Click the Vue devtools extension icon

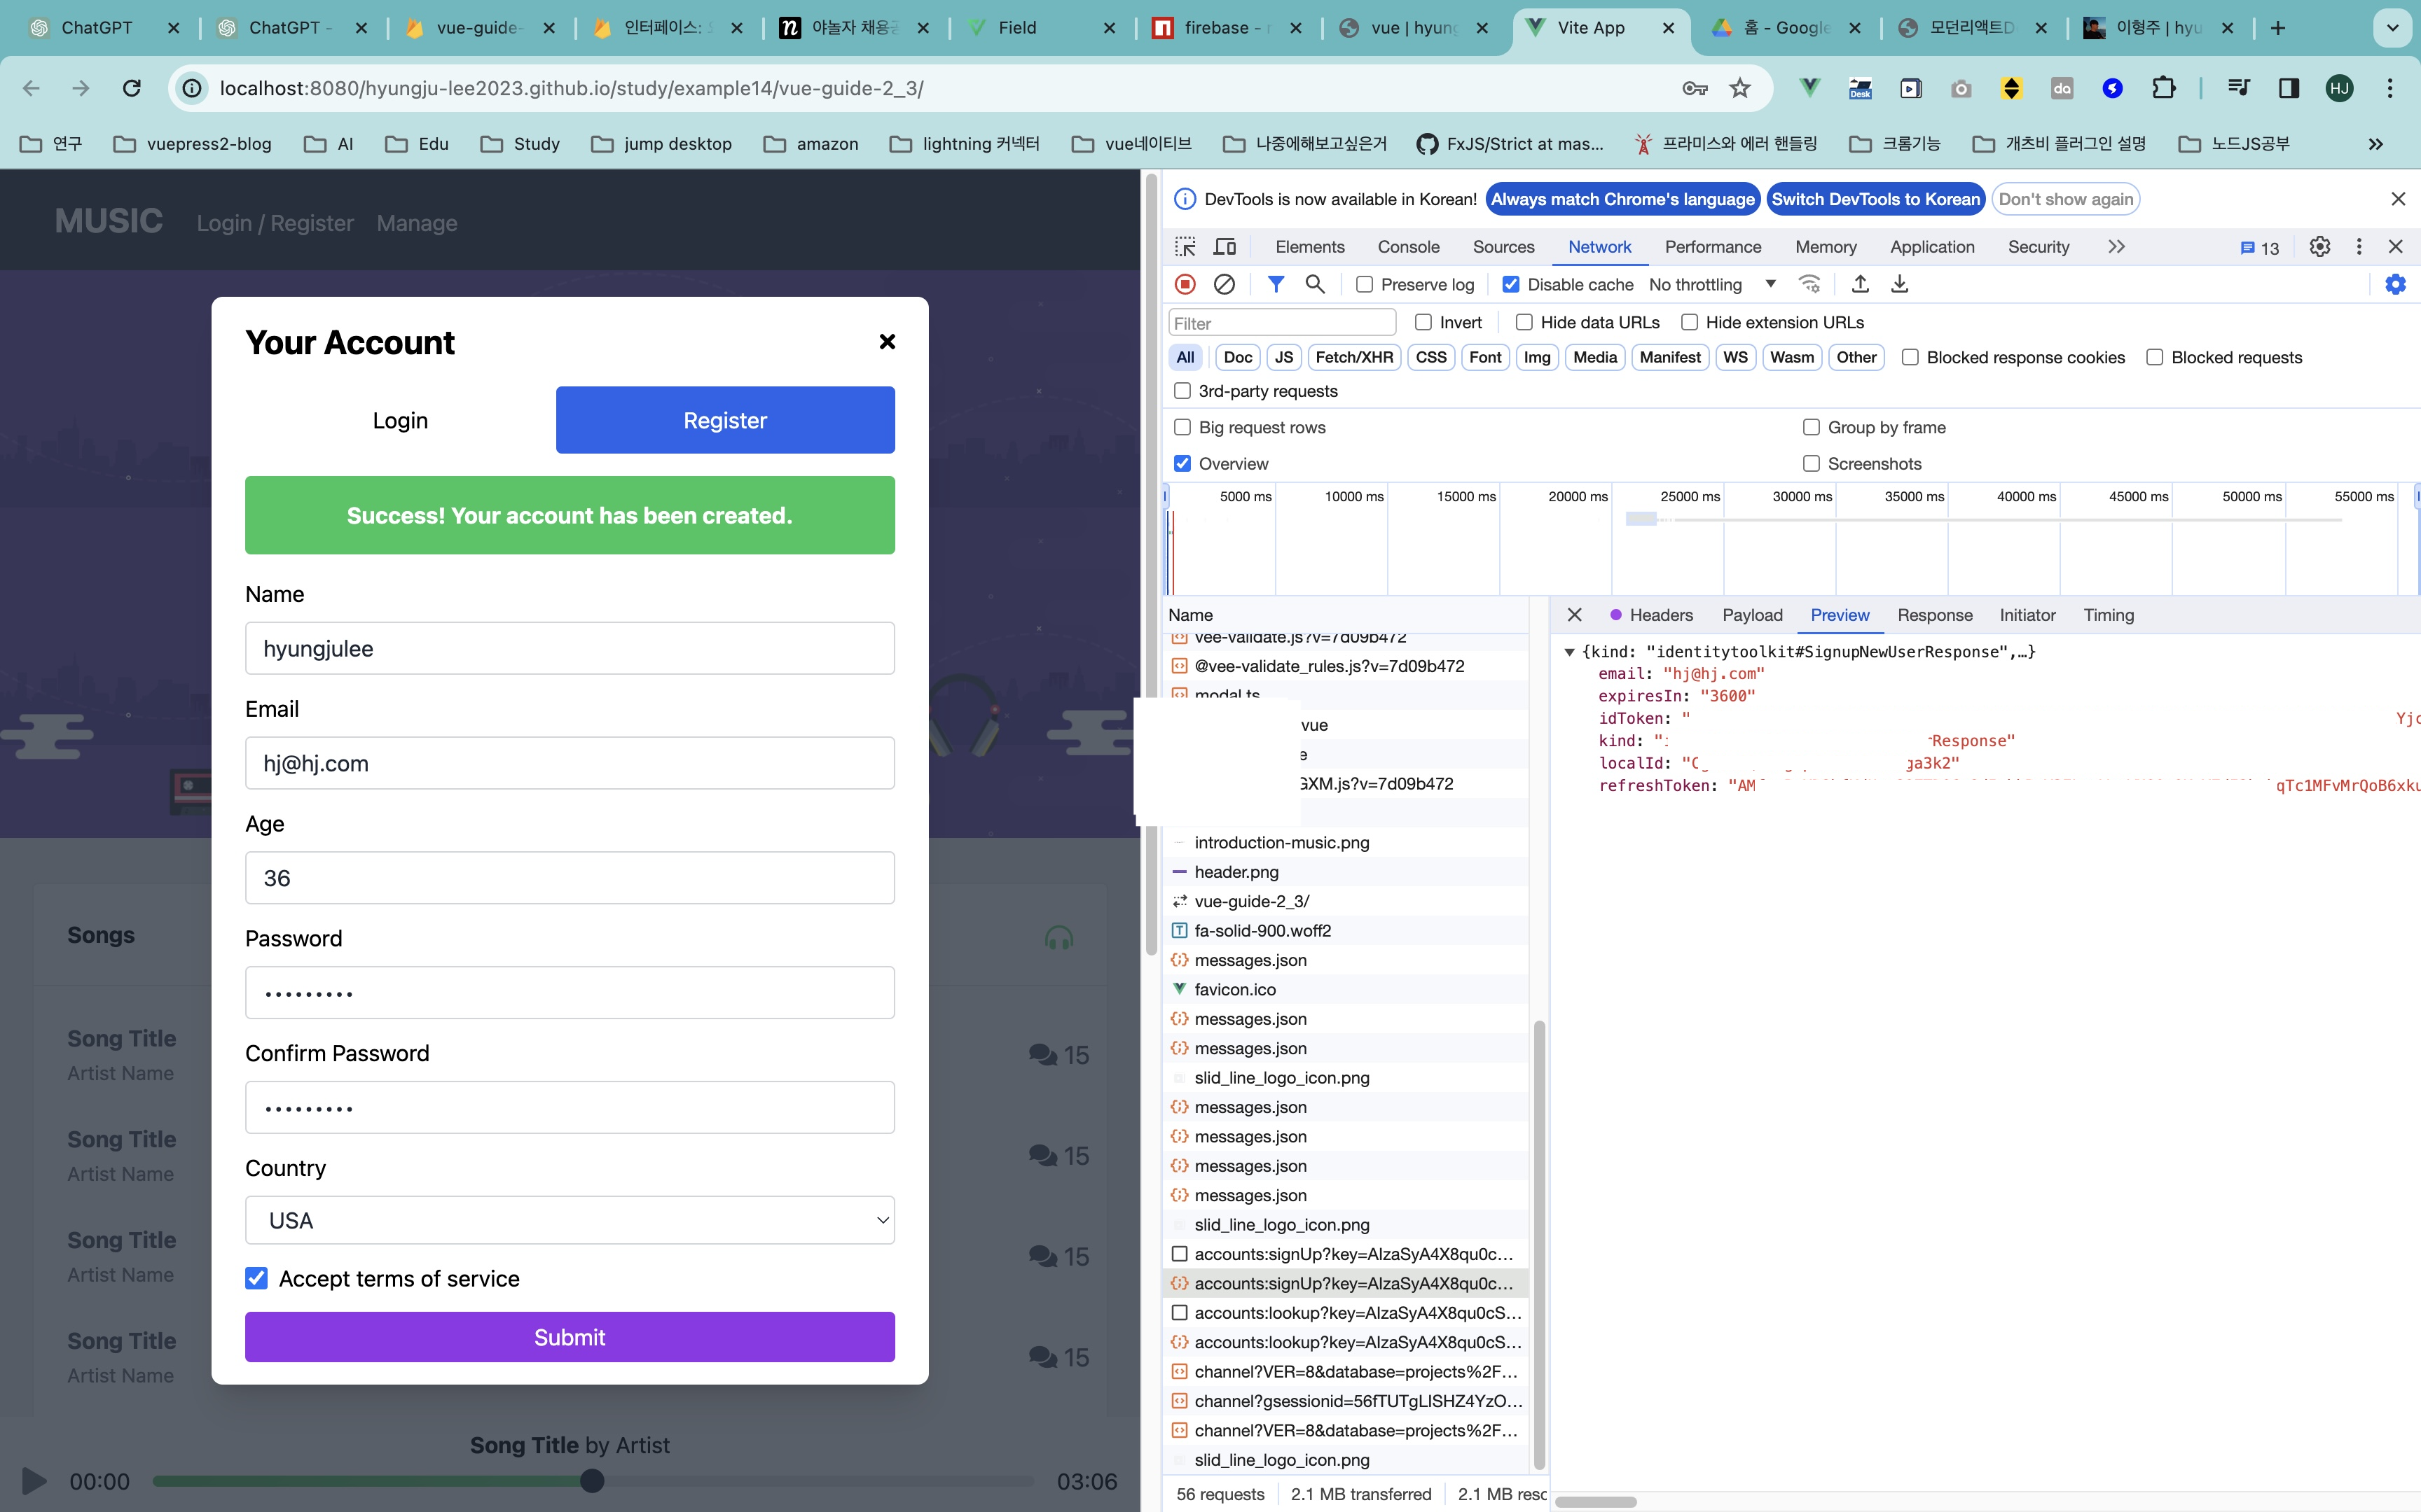pos(1809,88)
